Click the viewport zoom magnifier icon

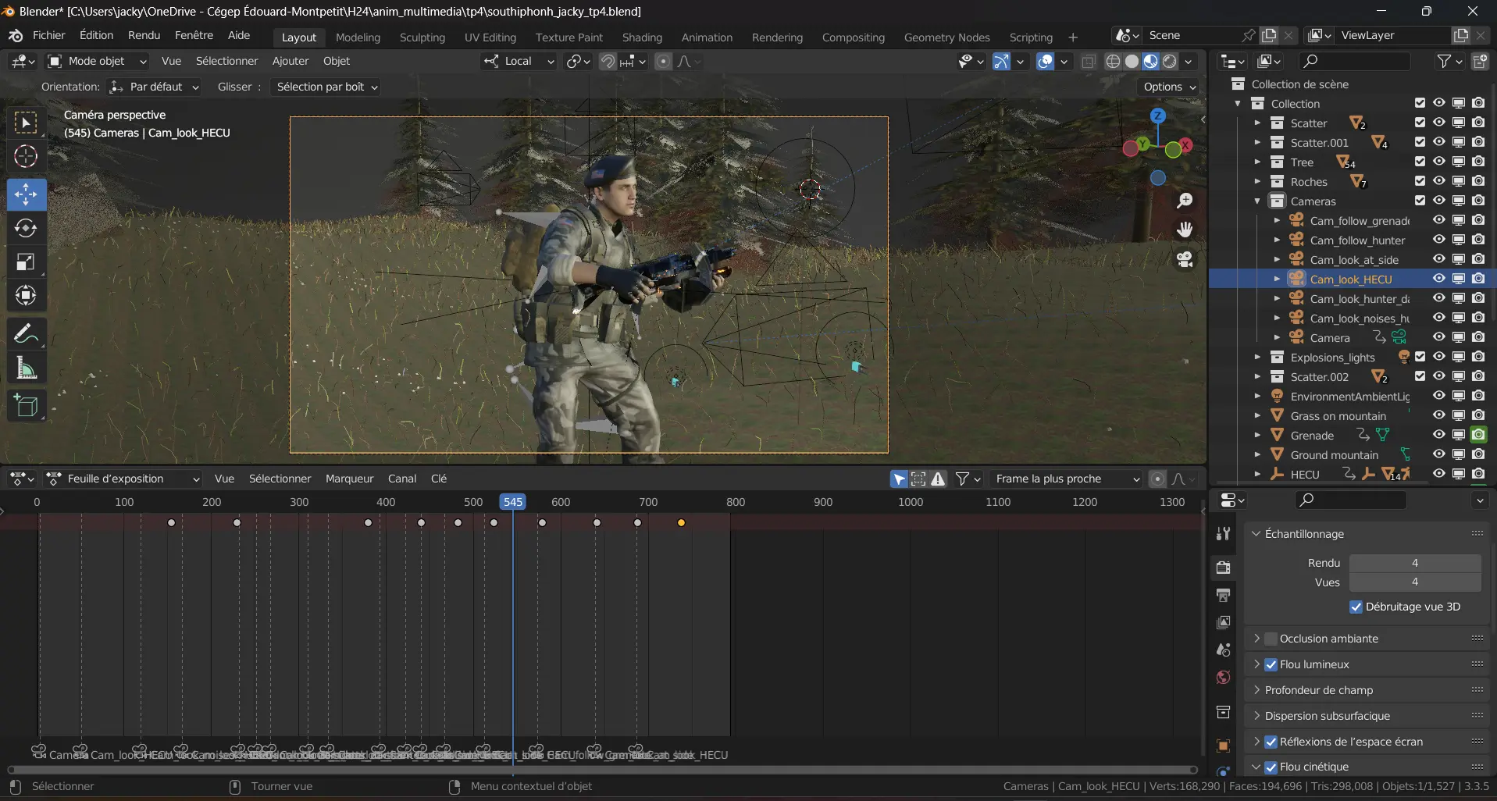coord(1185,201)
